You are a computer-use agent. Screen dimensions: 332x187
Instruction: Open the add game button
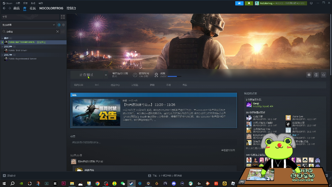[x=9, y=175]
